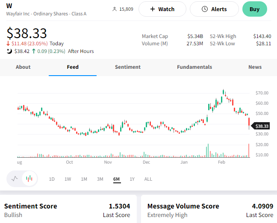
Task: Click the Wayfair Inc company name
Action: 46,14
